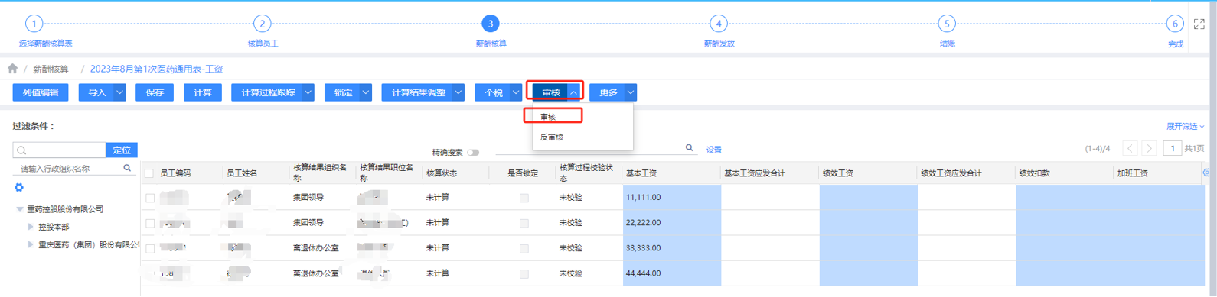Select step 4 薪酬发放 circle
Screen dimensions: 1217x297
point(718,24)
